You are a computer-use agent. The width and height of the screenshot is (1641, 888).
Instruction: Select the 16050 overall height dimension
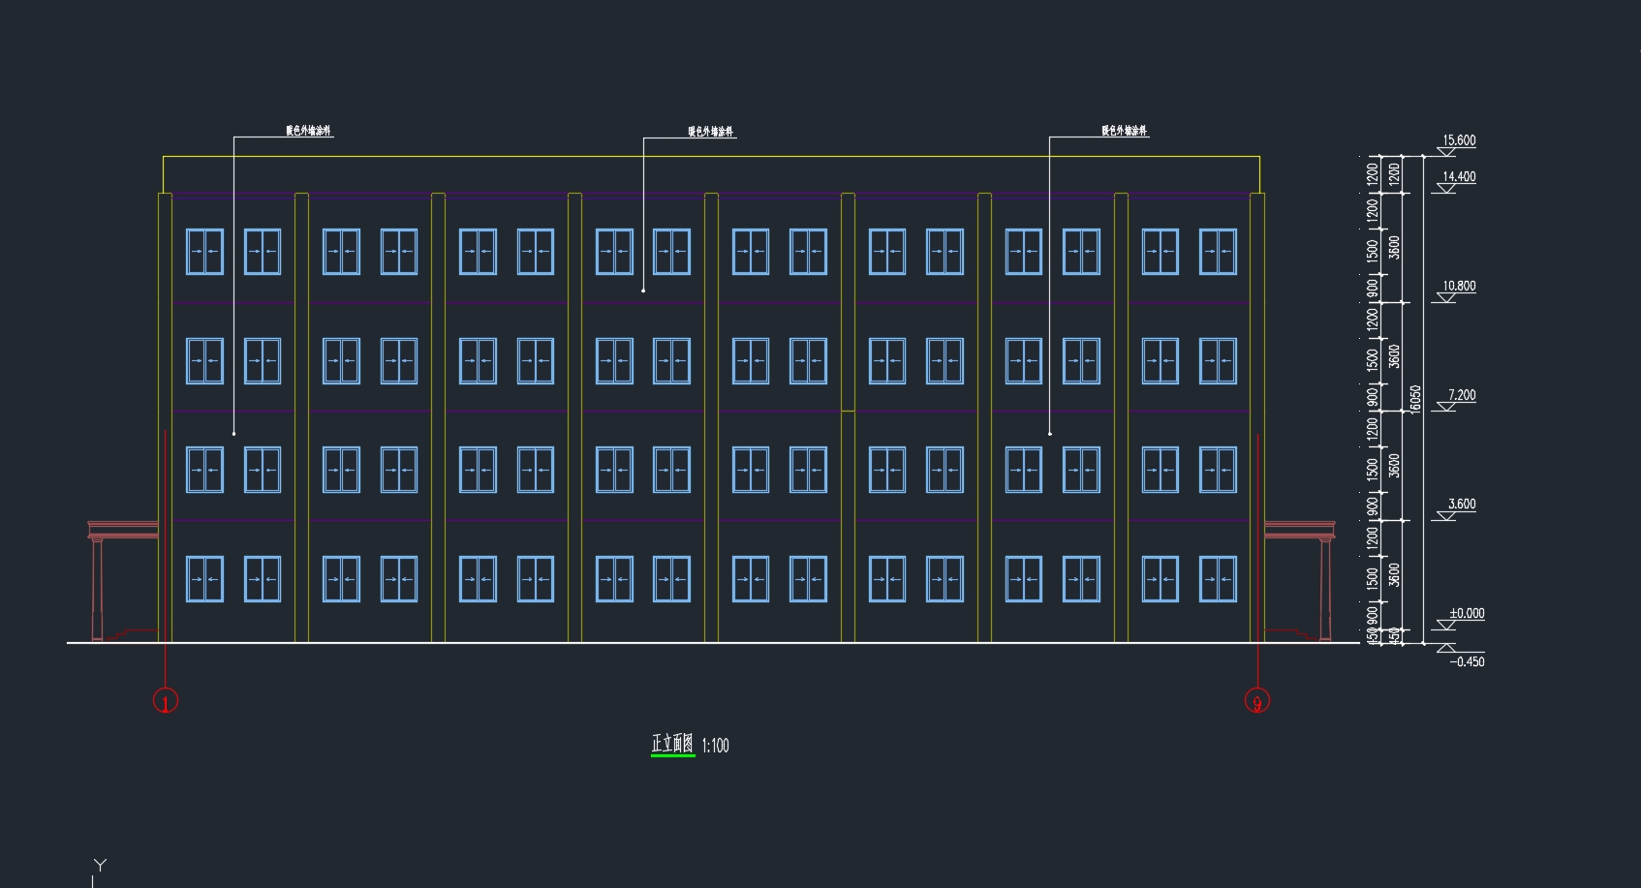1415,399
